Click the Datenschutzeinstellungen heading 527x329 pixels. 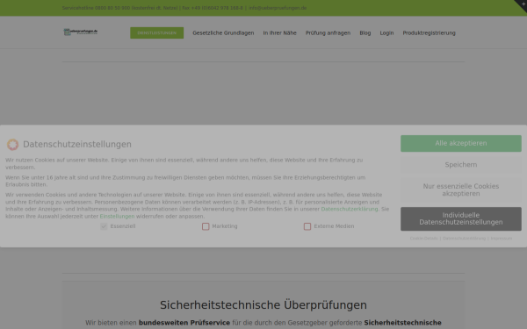[x=77, y=145]
